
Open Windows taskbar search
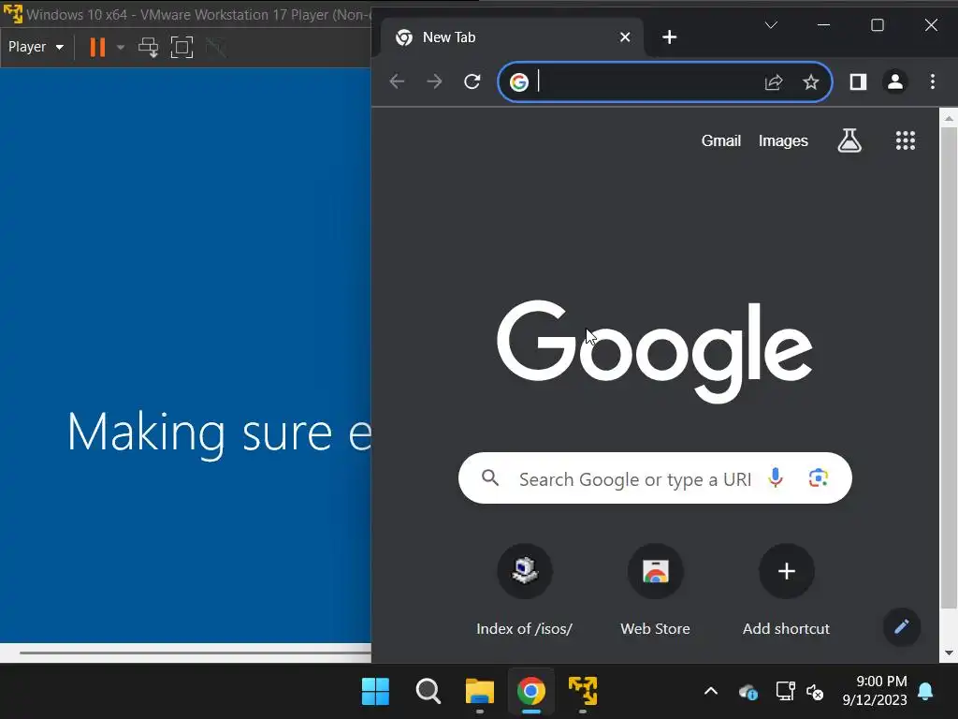click(428, 692)
